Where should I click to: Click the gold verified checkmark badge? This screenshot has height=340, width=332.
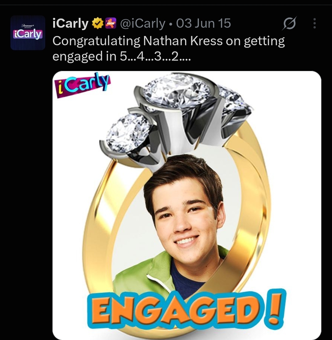(x=98, y=23)
